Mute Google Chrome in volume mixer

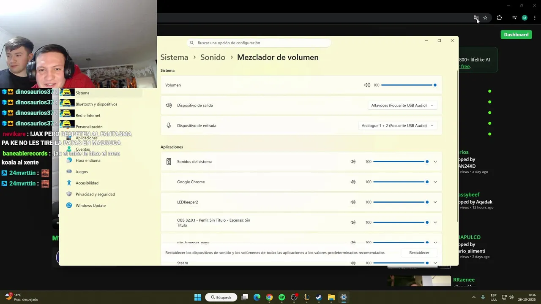click(353, 182)
